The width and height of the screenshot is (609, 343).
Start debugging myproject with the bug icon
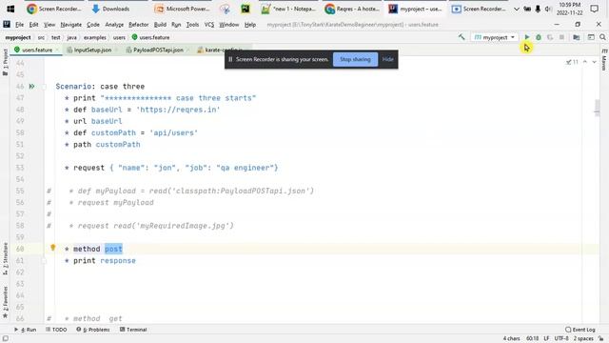click(x=539, y=37)
